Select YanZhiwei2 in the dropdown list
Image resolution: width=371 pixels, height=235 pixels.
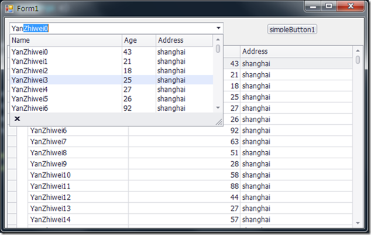pyautogui.click(x=111, y=70)
